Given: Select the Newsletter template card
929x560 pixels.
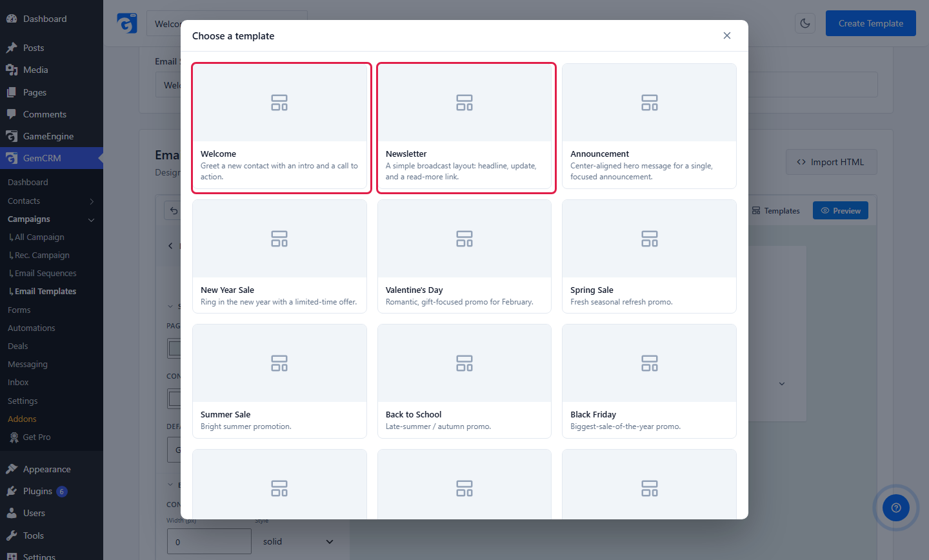Looking at the screenshot, I should coord(464,126).
